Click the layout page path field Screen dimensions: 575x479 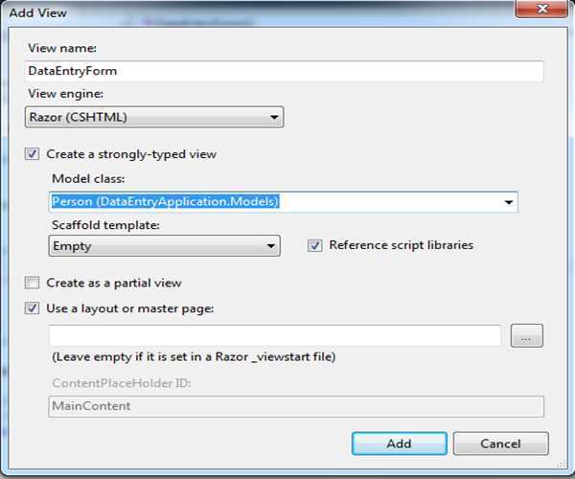coord(275,335)
